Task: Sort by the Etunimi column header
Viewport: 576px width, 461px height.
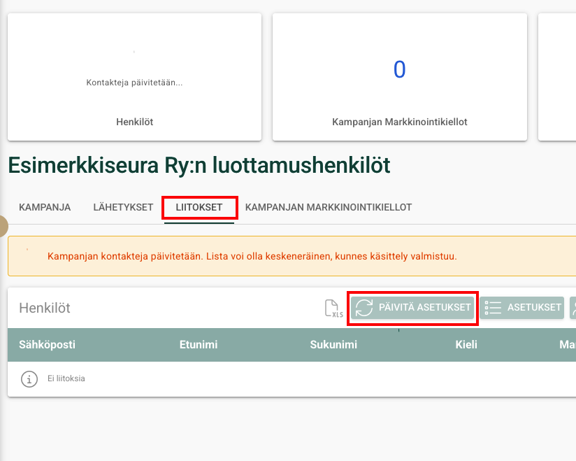Action: coord(199,344)
